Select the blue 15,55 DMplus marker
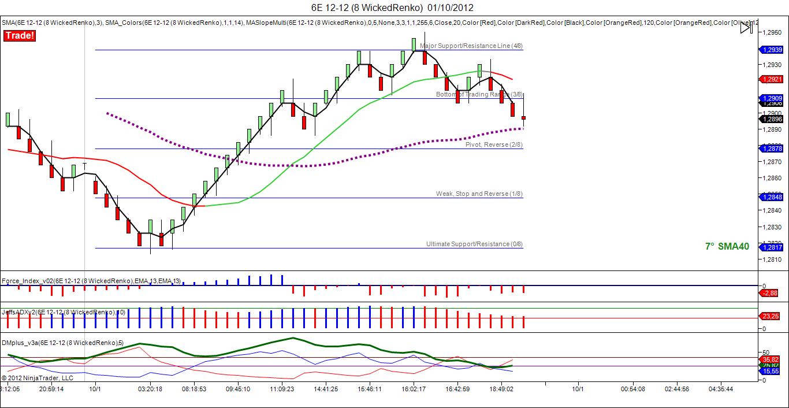Viewport: 789px width, 408px height. [x=771, y=371]
